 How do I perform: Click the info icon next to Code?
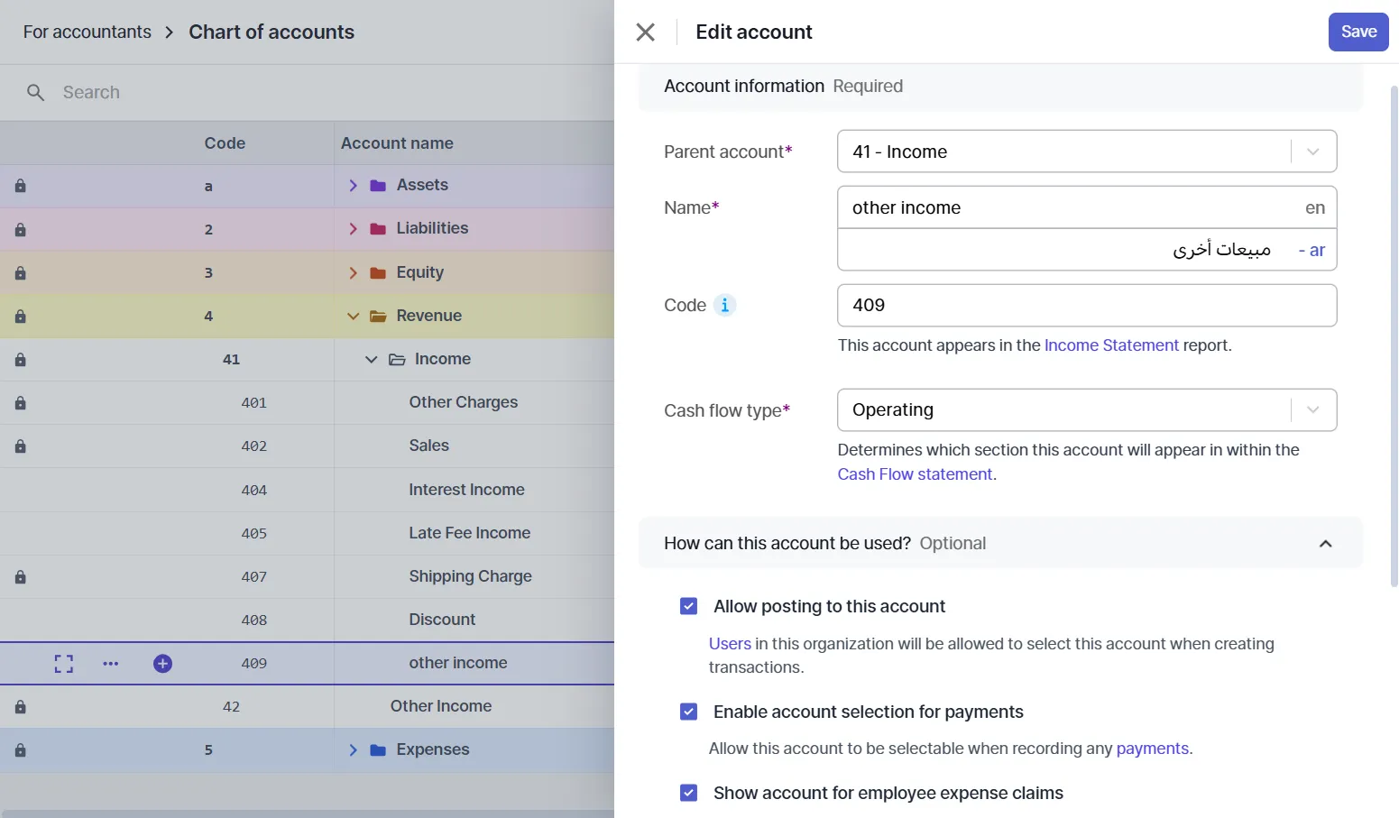click(725, 305)
